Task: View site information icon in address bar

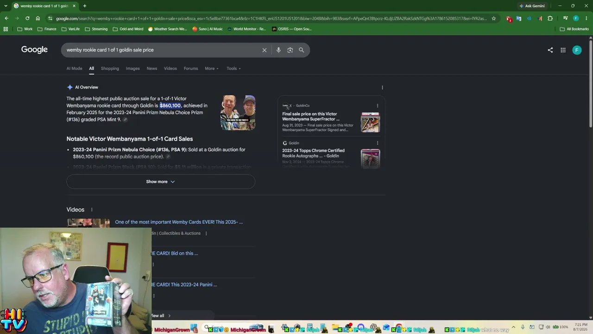Action: 50,19
